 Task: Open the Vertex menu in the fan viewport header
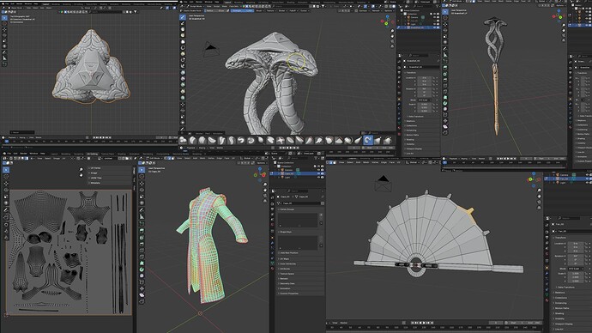[375, 162]
